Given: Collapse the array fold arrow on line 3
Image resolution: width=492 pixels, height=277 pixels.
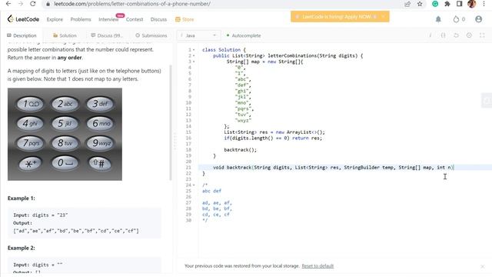Looking at the screenshot, I should coord(194,62).
